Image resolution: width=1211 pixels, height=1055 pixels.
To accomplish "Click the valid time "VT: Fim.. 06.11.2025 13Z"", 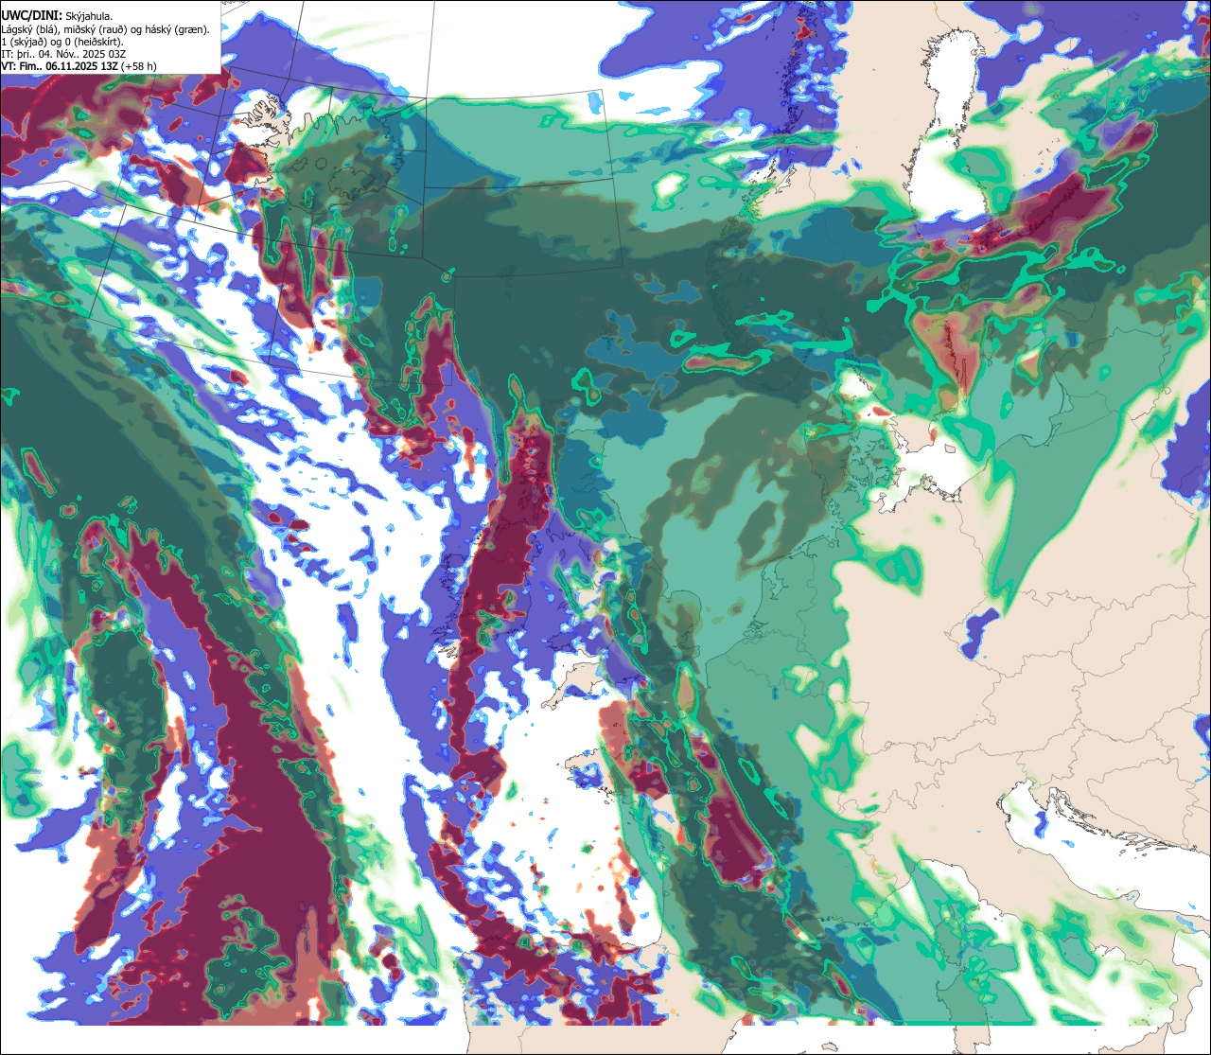I will click(59, 66).
